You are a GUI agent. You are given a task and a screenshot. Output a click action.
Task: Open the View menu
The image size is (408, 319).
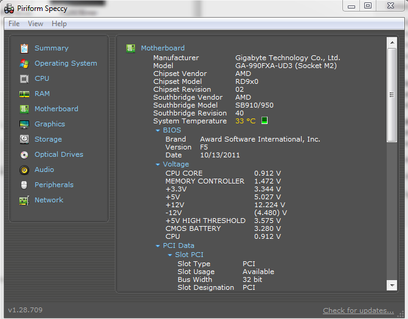(35, 24)
